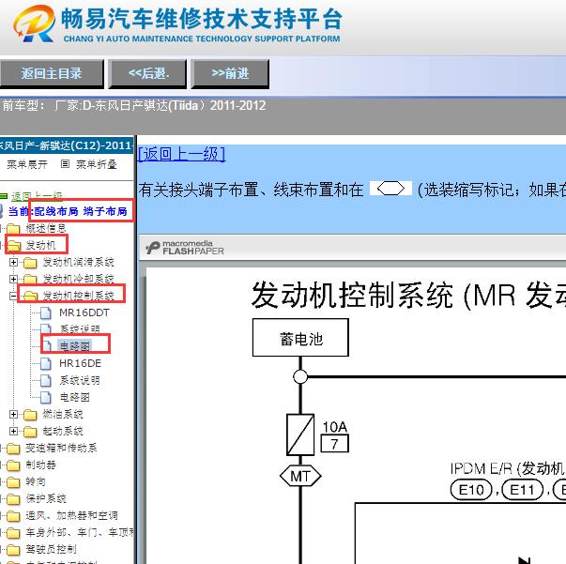This screenshot has height=564, width=566.
Task: Expand the 起动系统 node
Action: (x=13, y=431)
